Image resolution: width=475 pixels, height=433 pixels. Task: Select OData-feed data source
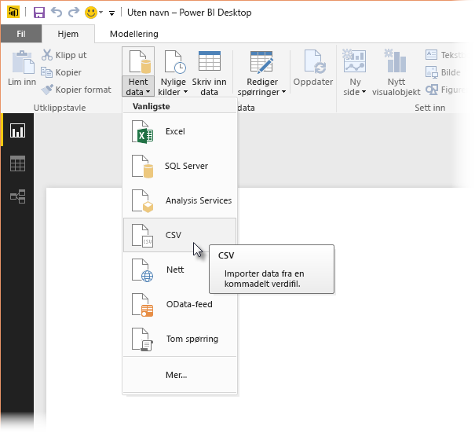click(180, 304)
